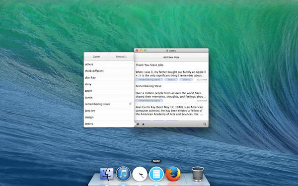Open the Alan Curtis Kay note
This screenshot has height=186, width=298.
coord(171,112)
